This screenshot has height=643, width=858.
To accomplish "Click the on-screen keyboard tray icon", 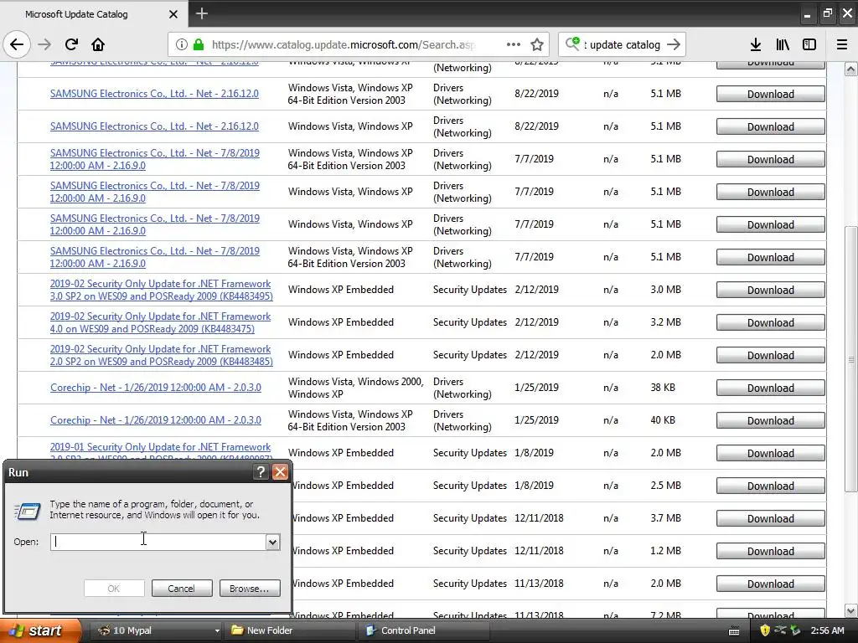I will coord(734,631).
